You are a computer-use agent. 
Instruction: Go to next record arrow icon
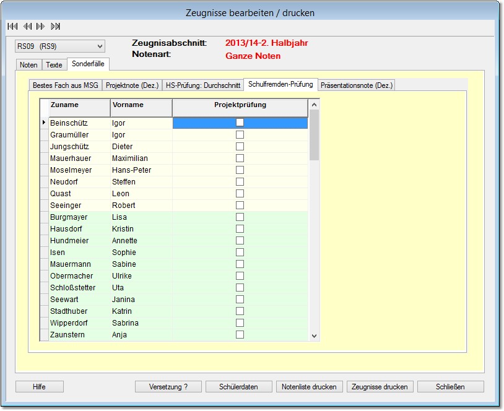coord(41,27)
